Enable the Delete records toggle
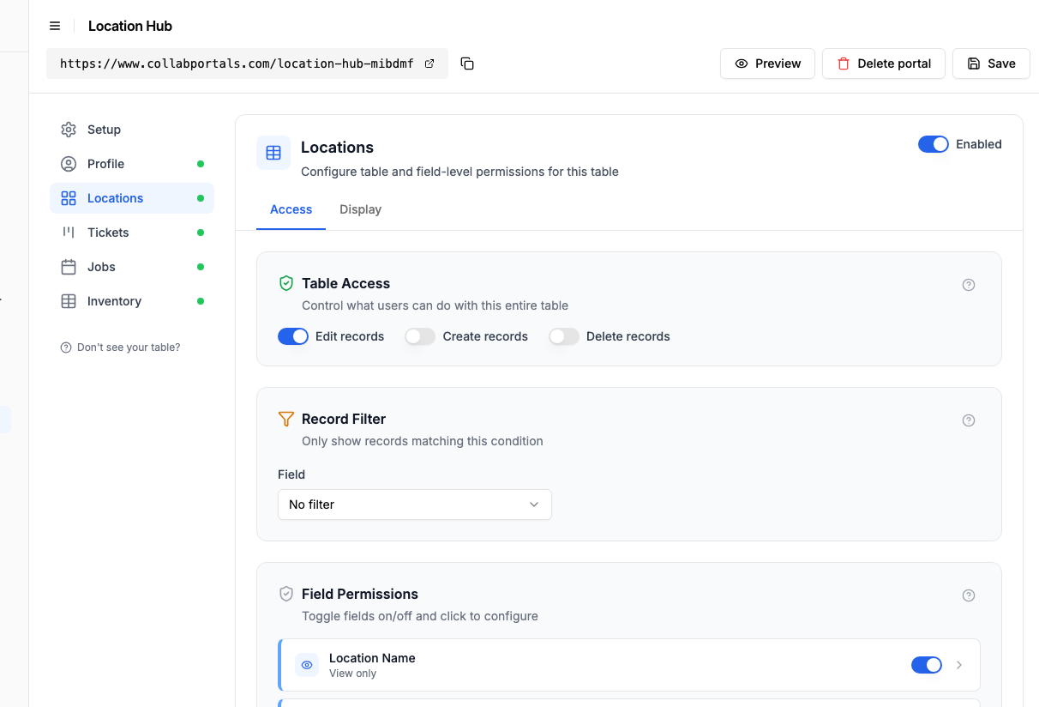The width and height of the screenshot is (1039, 707). coord(564,336)
